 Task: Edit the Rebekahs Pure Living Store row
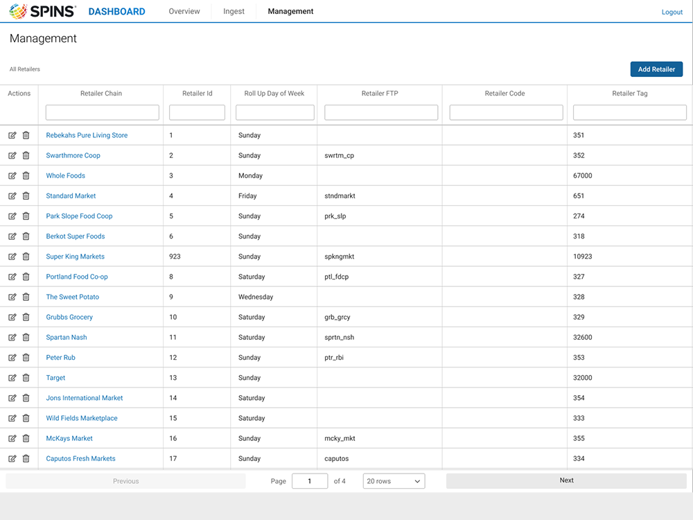coord(12,135)
